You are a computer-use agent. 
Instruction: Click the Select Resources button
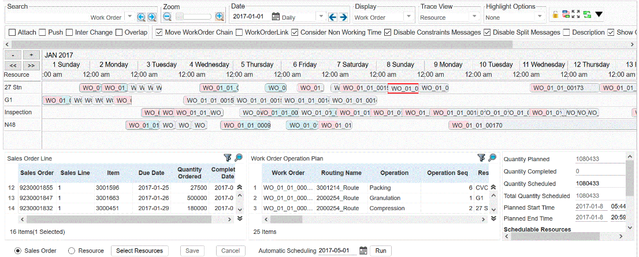pos(139,251)
